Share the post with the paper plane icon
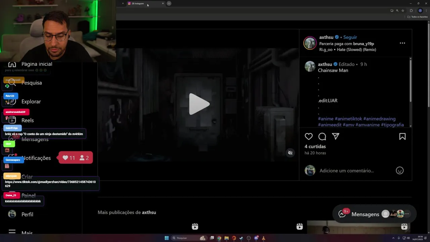The image size is (430, 242). (336, 136)
